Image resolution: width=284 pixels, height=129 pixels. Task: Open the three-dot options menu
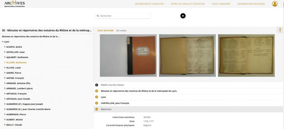280,30
